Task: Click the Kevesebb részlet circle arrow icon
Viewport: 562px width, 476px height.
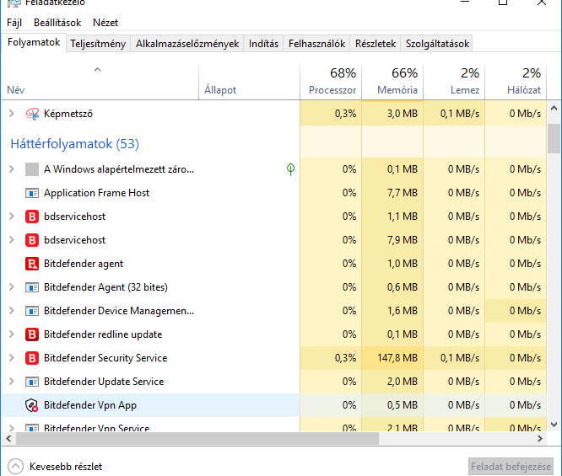Action: pyautogui.click(x=15, y=467)
